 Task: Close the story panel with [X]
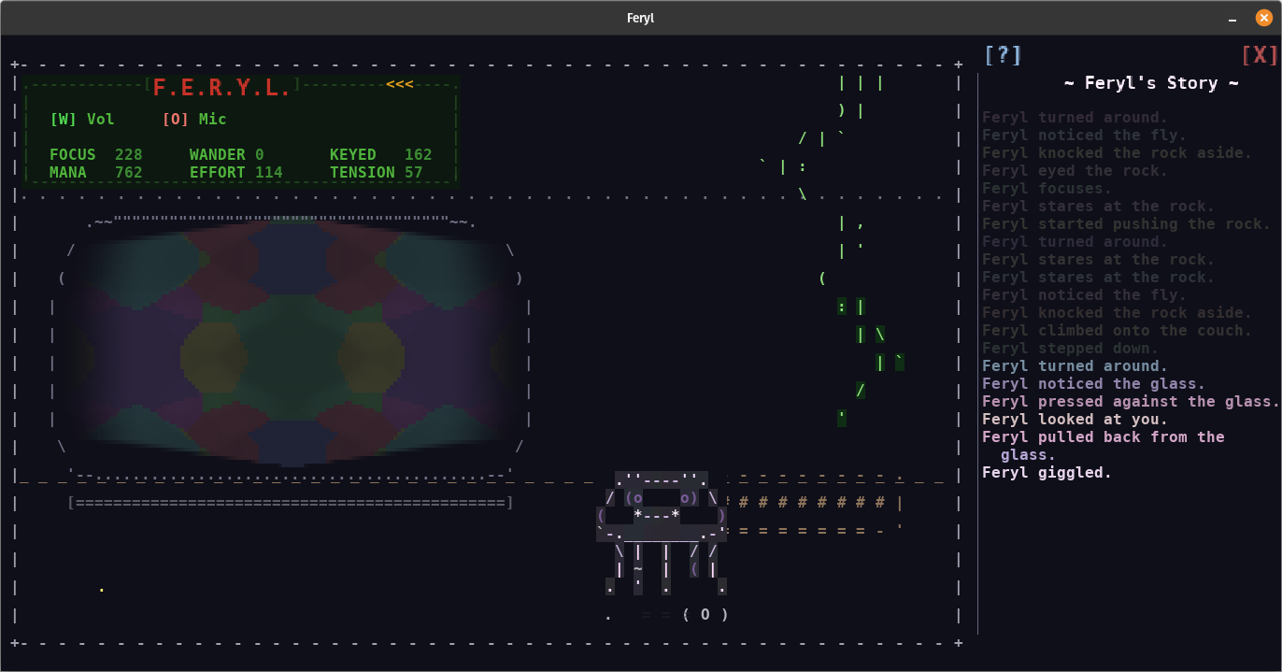[1260, 55]
